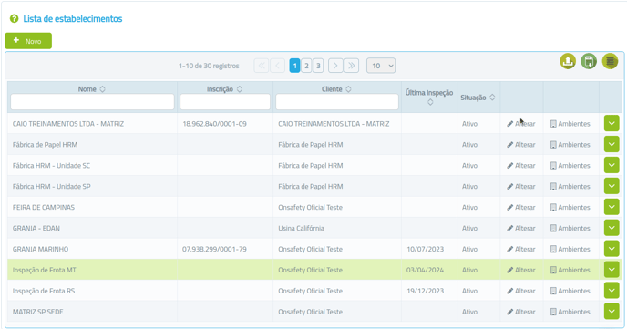Expand green dropdown for Fábrica de Papel HRM row
627x329 pixels.
(x=612, y=144)
